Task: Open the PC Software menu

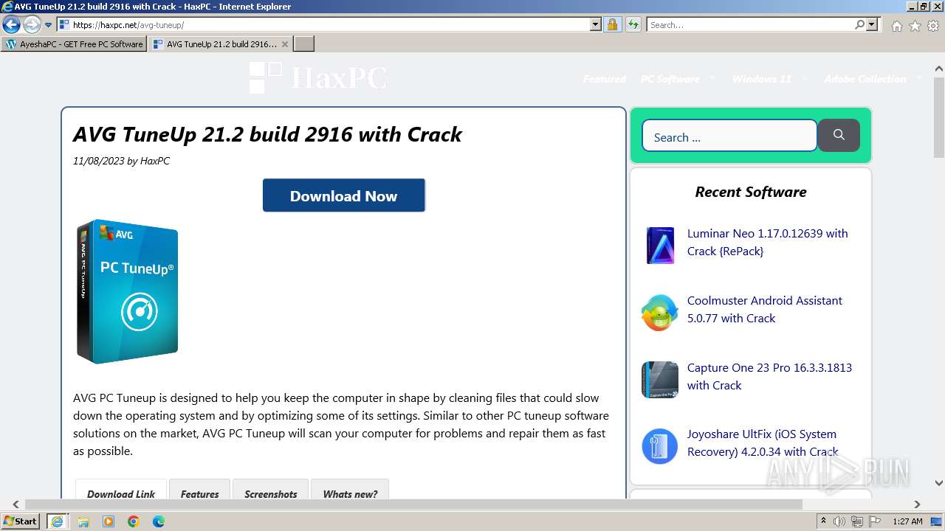Action: click(x=670, y=79)
